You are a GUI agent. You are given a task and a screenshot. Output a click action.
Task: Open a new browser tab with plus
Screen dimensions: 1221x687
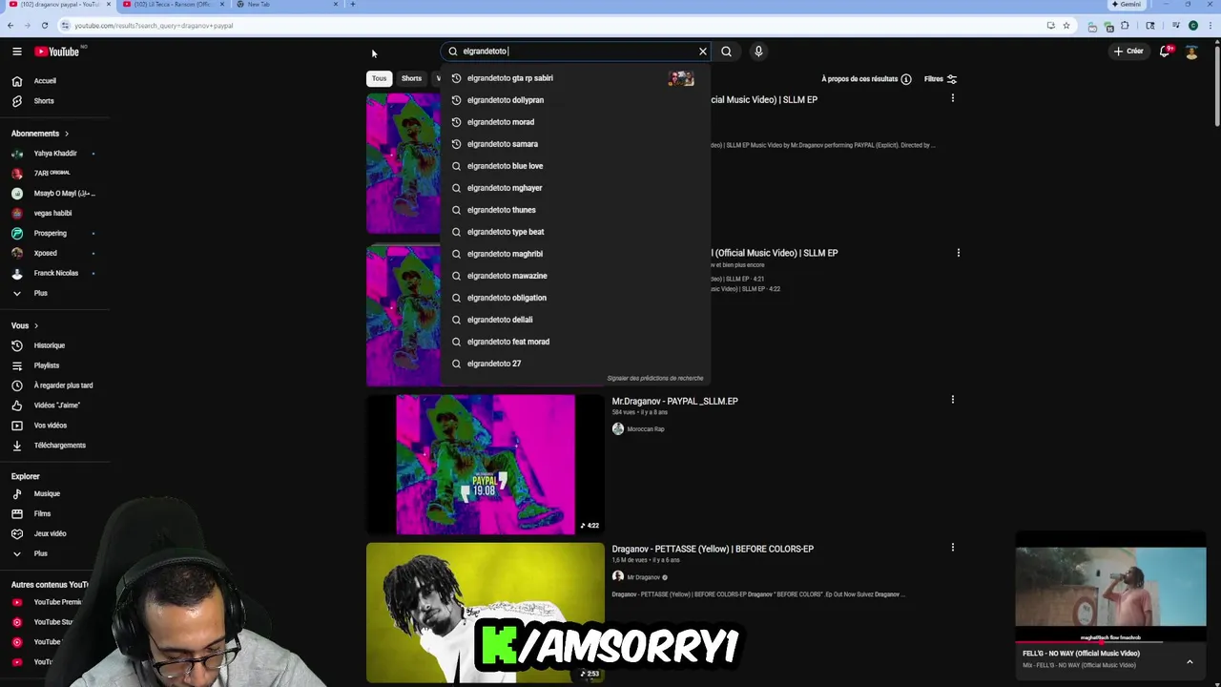click(353, 4)
